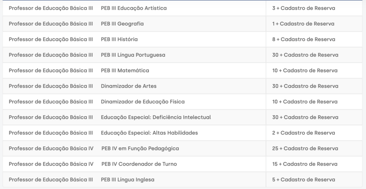The height and width of the screenshot is (189, 366).
Task: Click vacancies cell in the Matemática row
Action: pos(305,71)
